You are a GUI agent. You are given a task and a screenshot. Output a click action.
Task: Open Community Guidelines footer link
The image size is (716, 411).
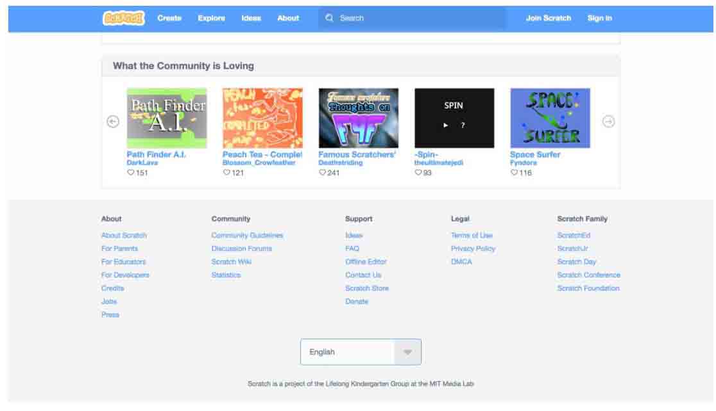point(247,236)
